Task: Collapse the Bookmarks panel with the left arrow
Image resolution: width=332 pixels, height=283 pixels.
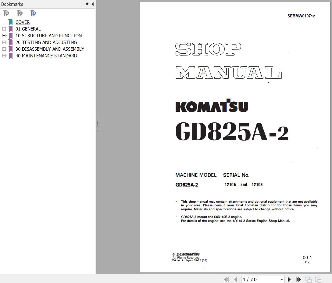Action: pos(93,4)
